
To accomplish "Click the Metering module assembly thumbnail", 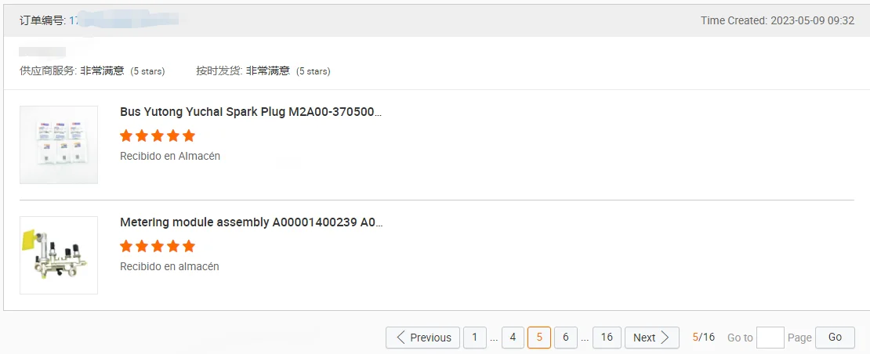I will tap(59, 255).
